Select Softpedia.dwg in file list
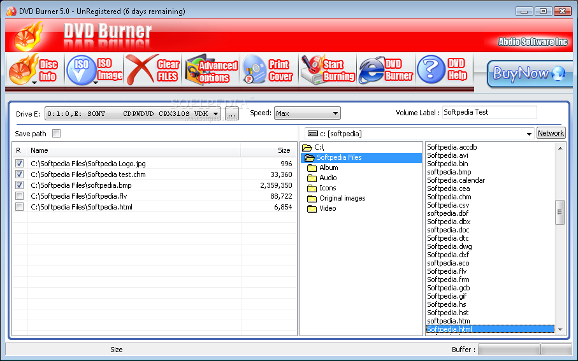Image resolution: width=578 pixels, height=361 pixels. pos(449,246)
